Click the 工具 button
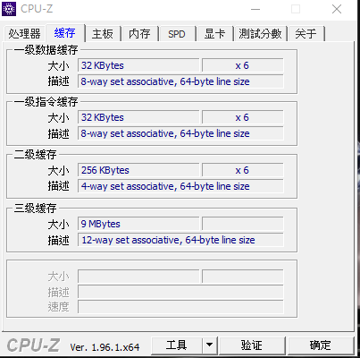The width and height of the screenshot is (360, 358). tap(177, 345)
